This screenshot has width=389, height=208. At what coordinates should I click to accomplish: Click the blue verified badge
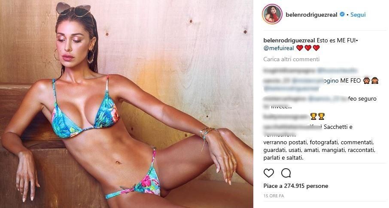342,15
